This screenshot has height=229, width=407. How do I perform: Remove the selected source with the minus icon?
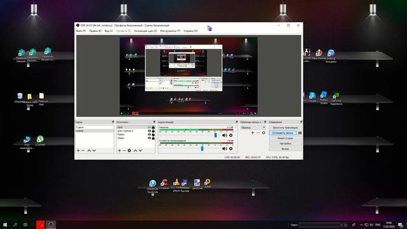click(x=125, y=151)
